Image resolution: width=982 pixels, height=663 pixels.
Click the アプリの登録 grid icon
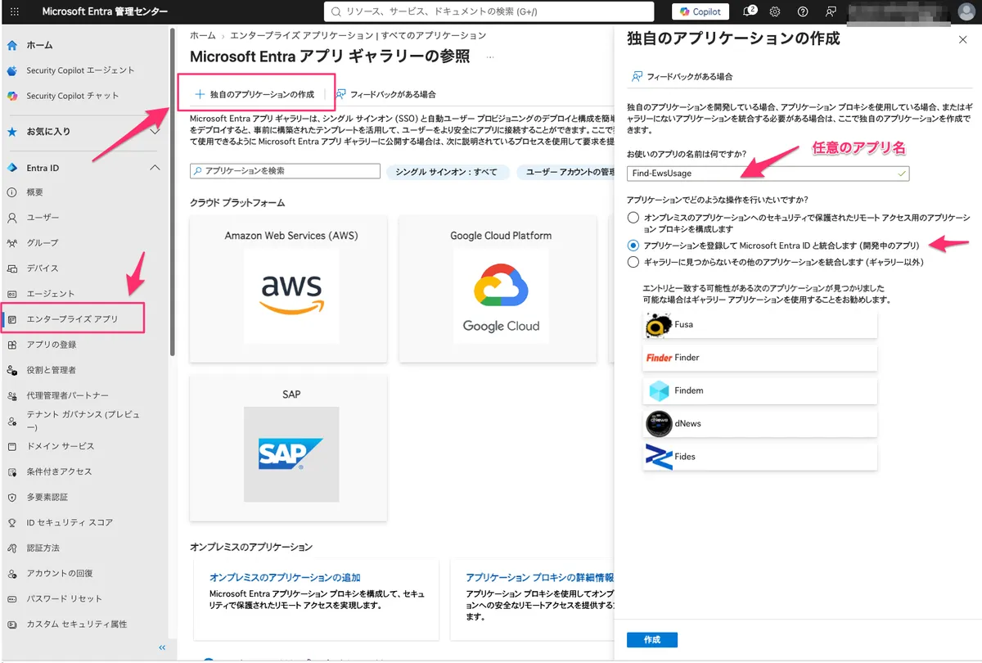(x=11, y=345)
